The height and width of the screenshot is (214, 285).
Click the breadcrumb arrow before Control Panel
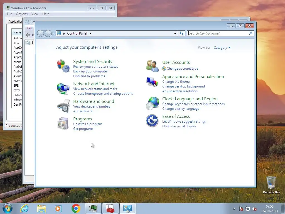point(64,33)
